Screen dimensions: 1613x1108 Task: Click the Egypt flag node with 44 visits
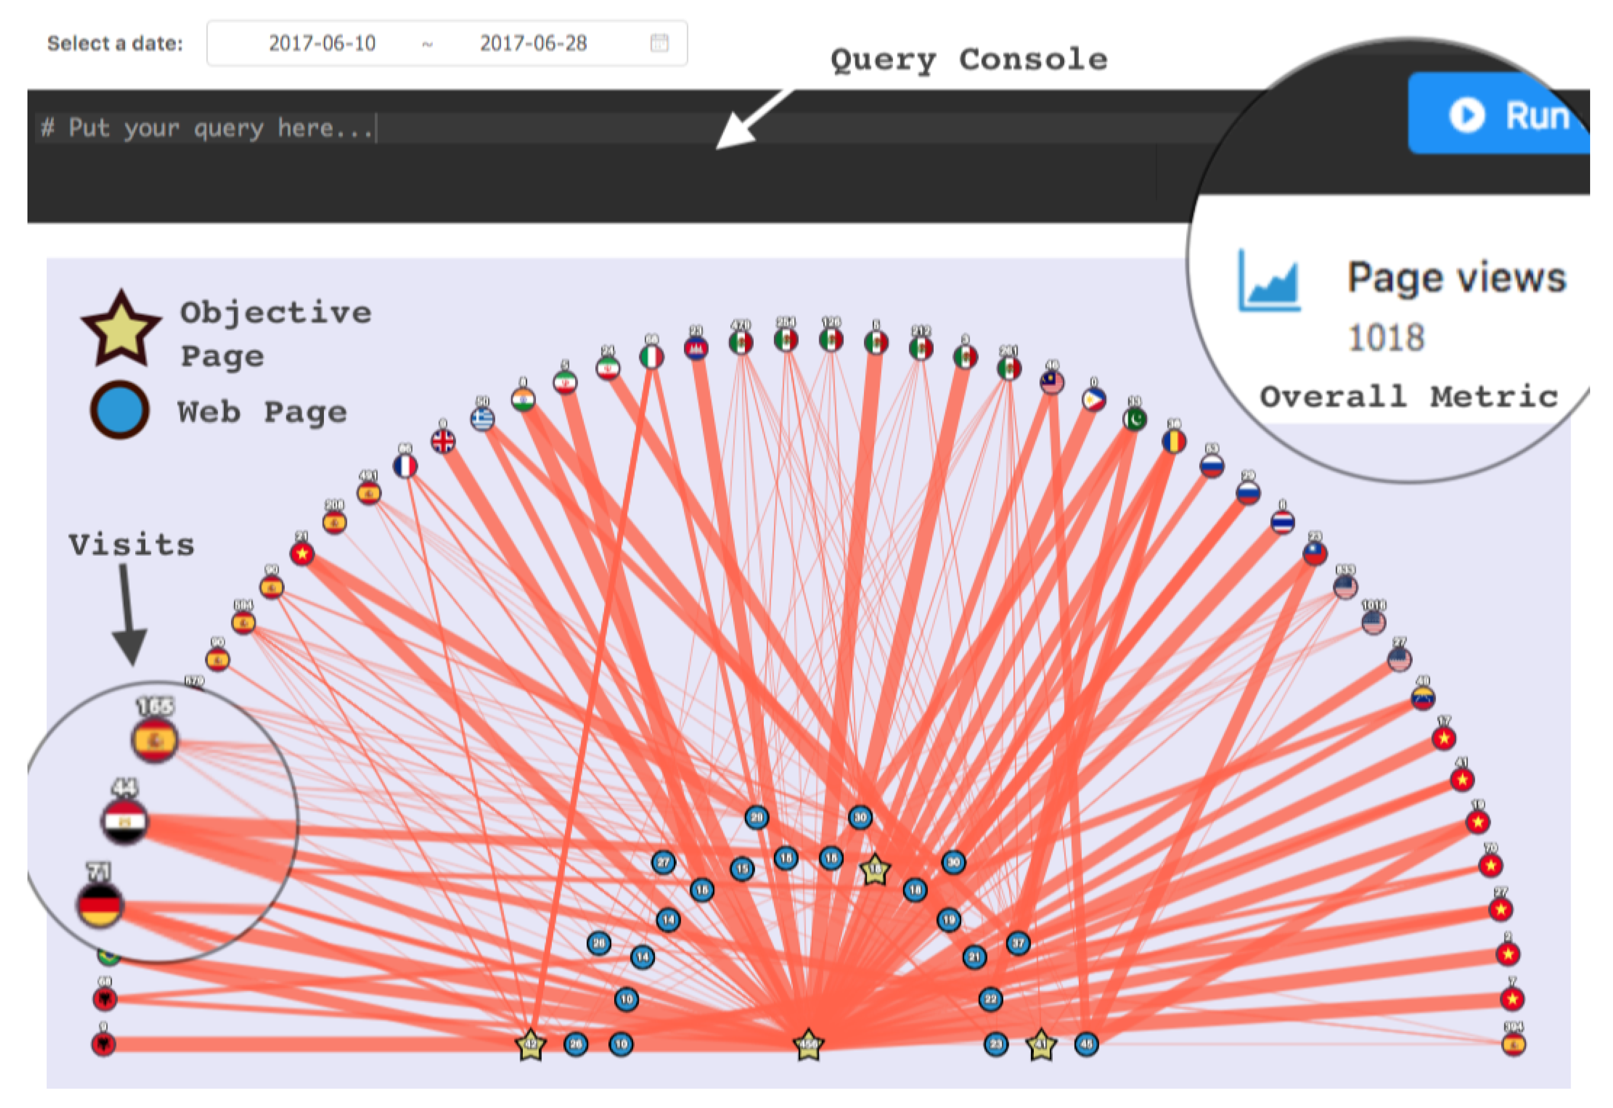point(125,821)
